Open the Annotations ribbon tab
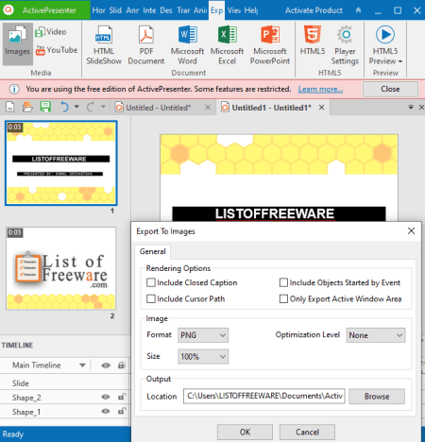The image size is (425, 442). click(132, 10)
